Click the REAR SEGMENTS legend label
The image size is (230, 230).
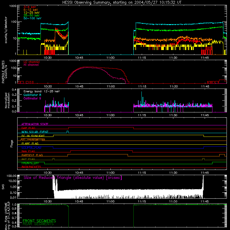38,224
